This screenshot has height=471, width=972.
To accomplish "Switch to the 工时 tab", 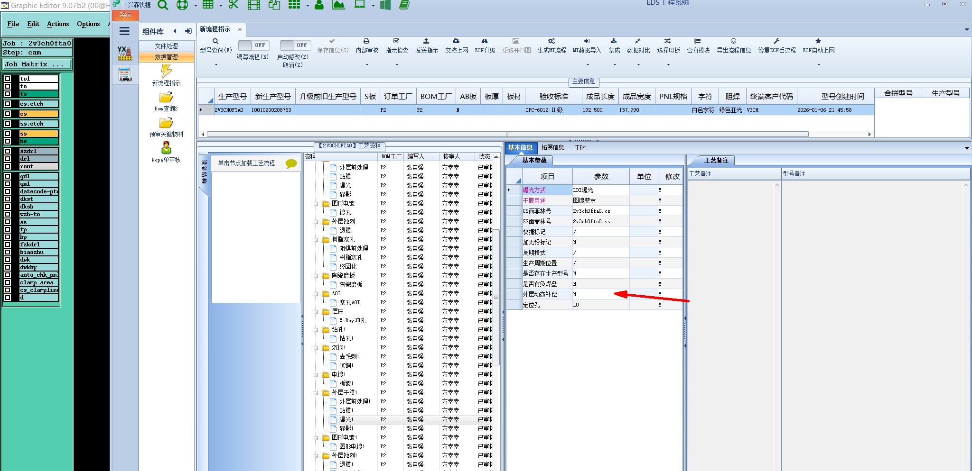I will [580, 147].
